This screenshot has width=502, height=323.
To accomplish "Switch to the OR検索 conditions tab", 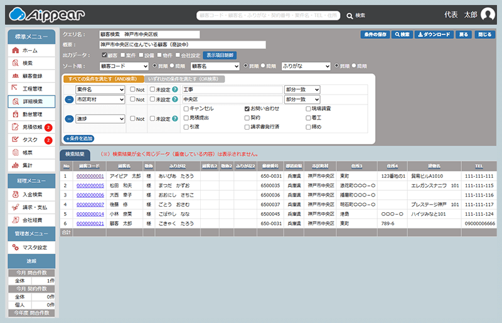I will (x=184, y=79).
